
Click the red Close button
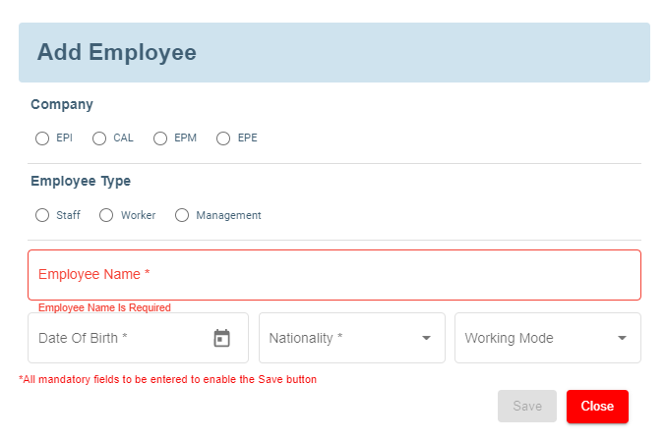point(597,407)
